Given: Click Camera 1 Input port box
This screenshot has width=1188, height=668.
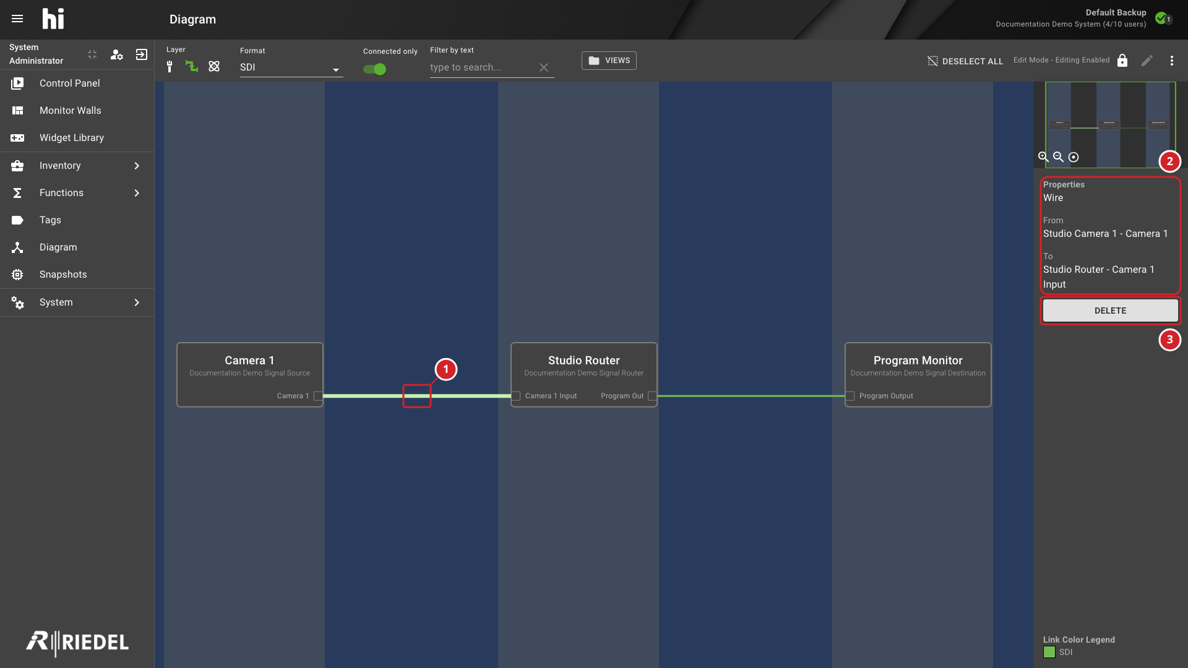Looking at the screenshot, I should pyautogui.click(x=516, y=396).
